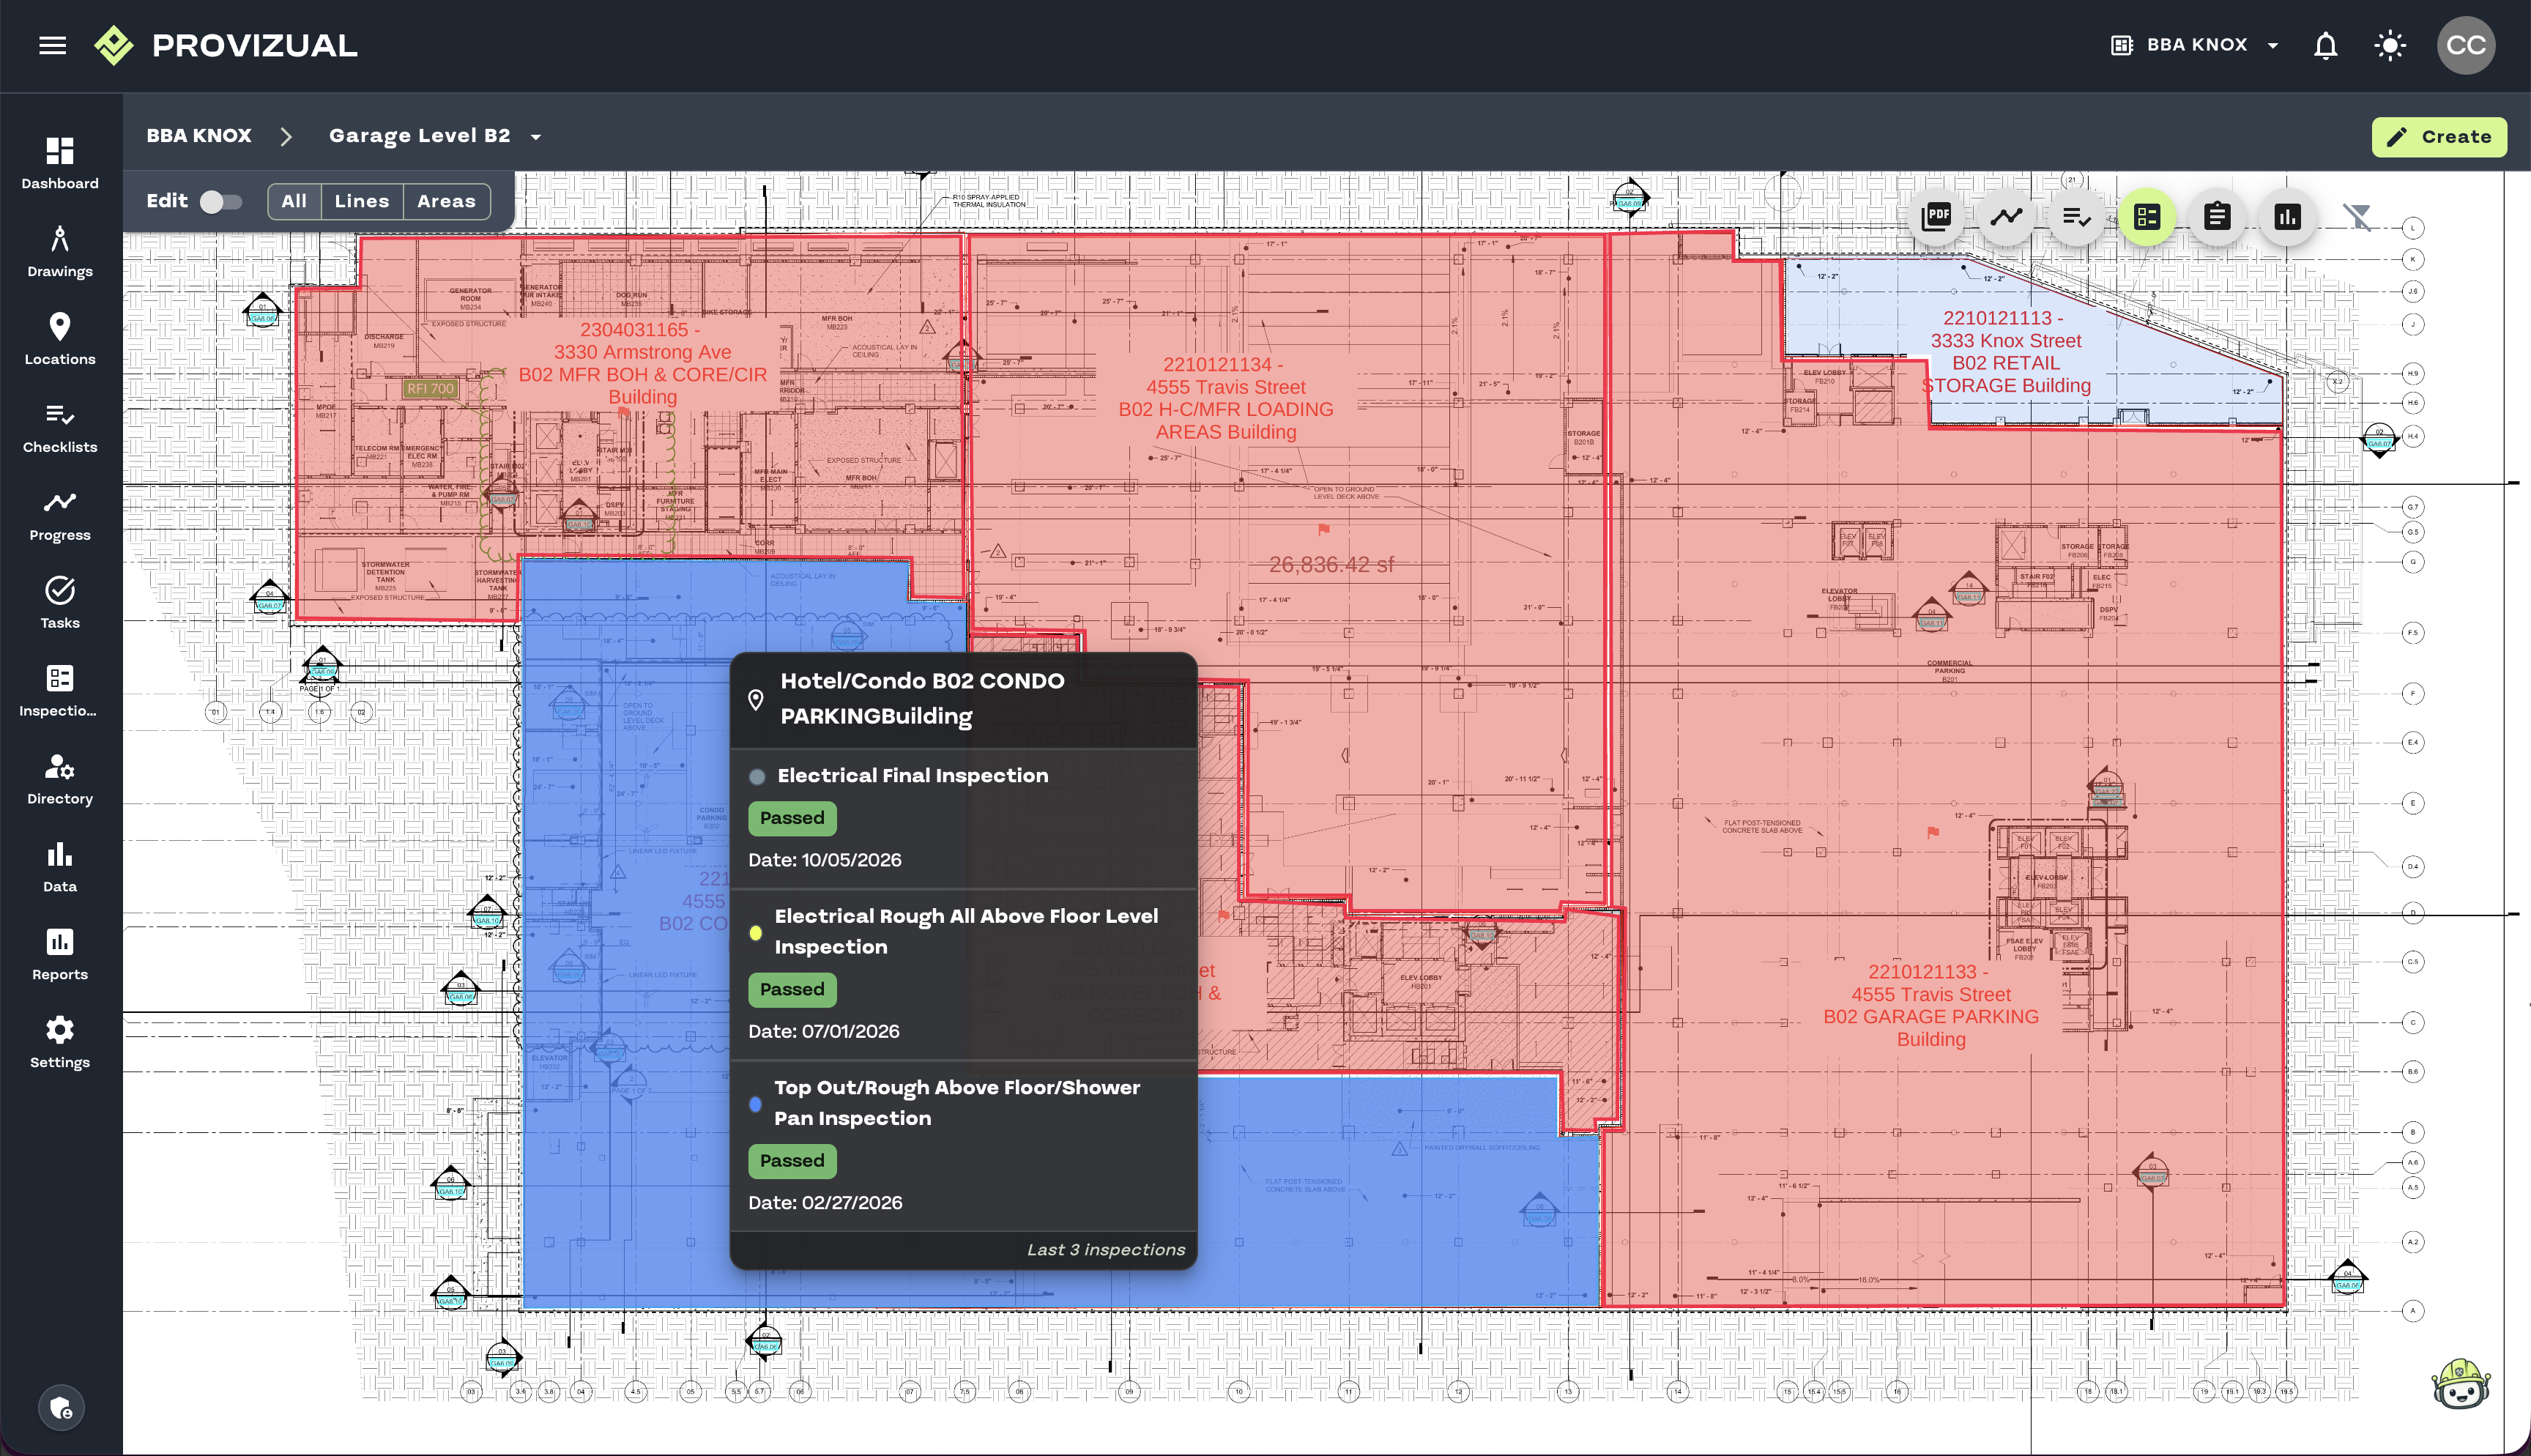The image size is (2531, 1456).
Task: Select the All filter segment
Action: click(294, 201)
